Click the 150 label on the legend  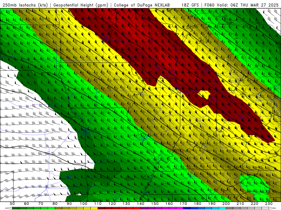(x=155, y=204)
